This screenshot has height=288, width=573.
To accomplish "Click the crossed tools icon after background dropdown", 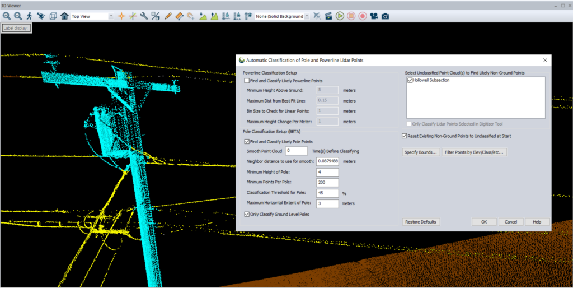I will (317, 16).
